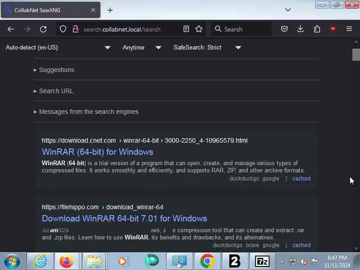360x270 pixels.
Task: Open the Firefox hamburger menu
Action: (x=349, y=29)
